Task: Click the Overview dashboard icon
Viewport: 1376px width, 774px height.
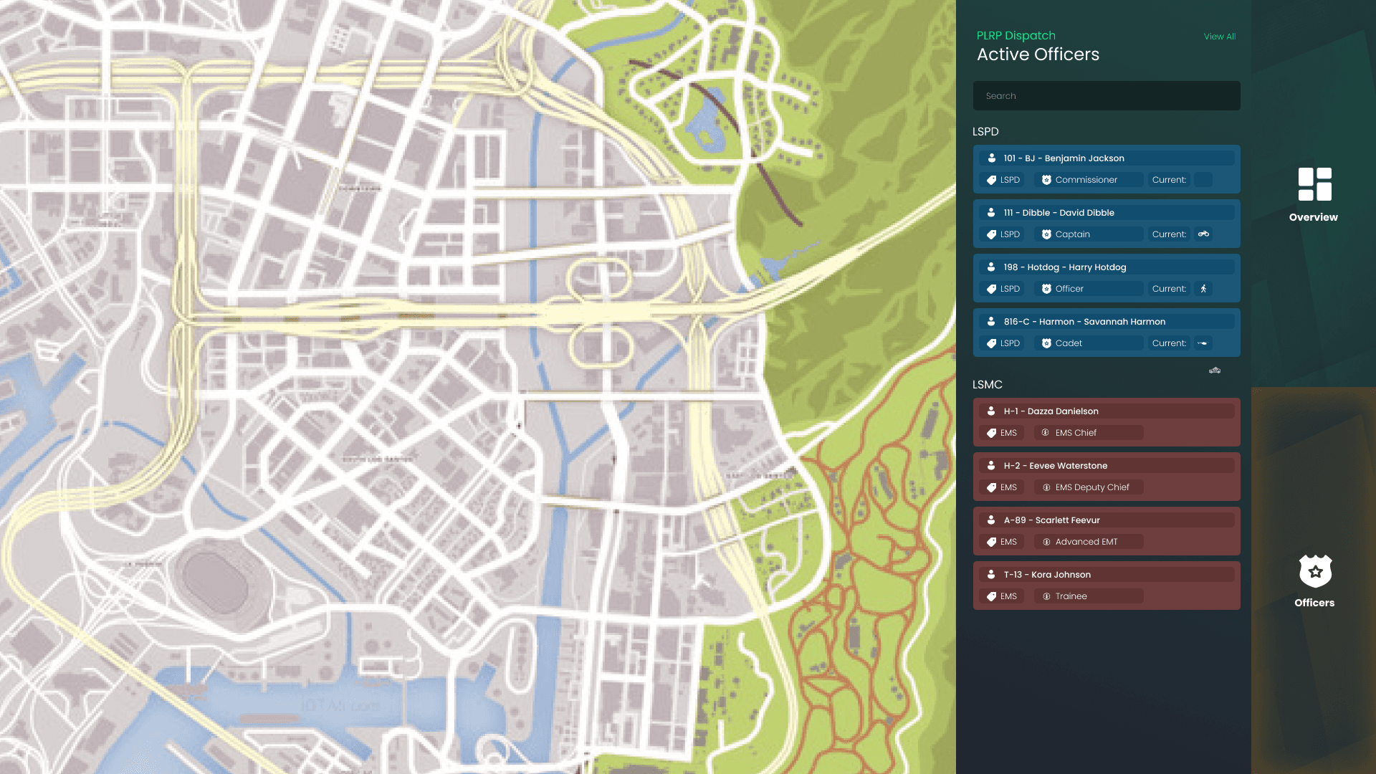Action: click(x=1314, y=184)
